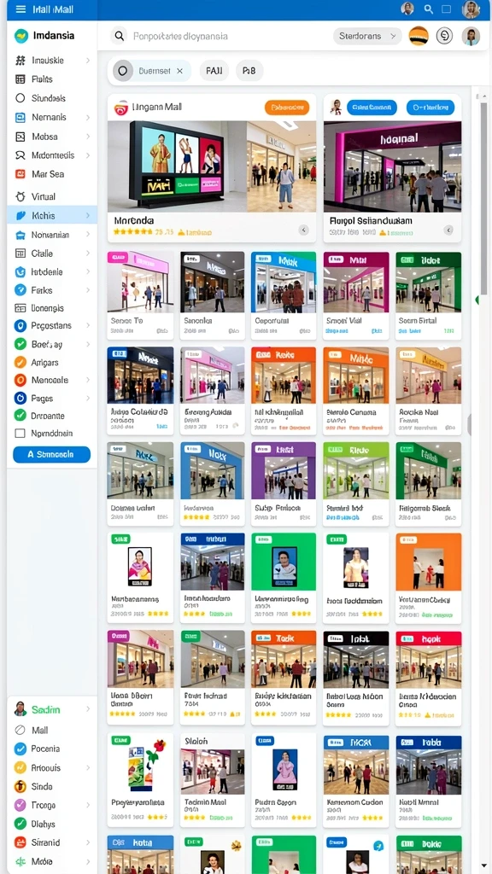Toggle the Mall circle option in lower sidebar
The image size is (492, 874).
tap(20, 730)
